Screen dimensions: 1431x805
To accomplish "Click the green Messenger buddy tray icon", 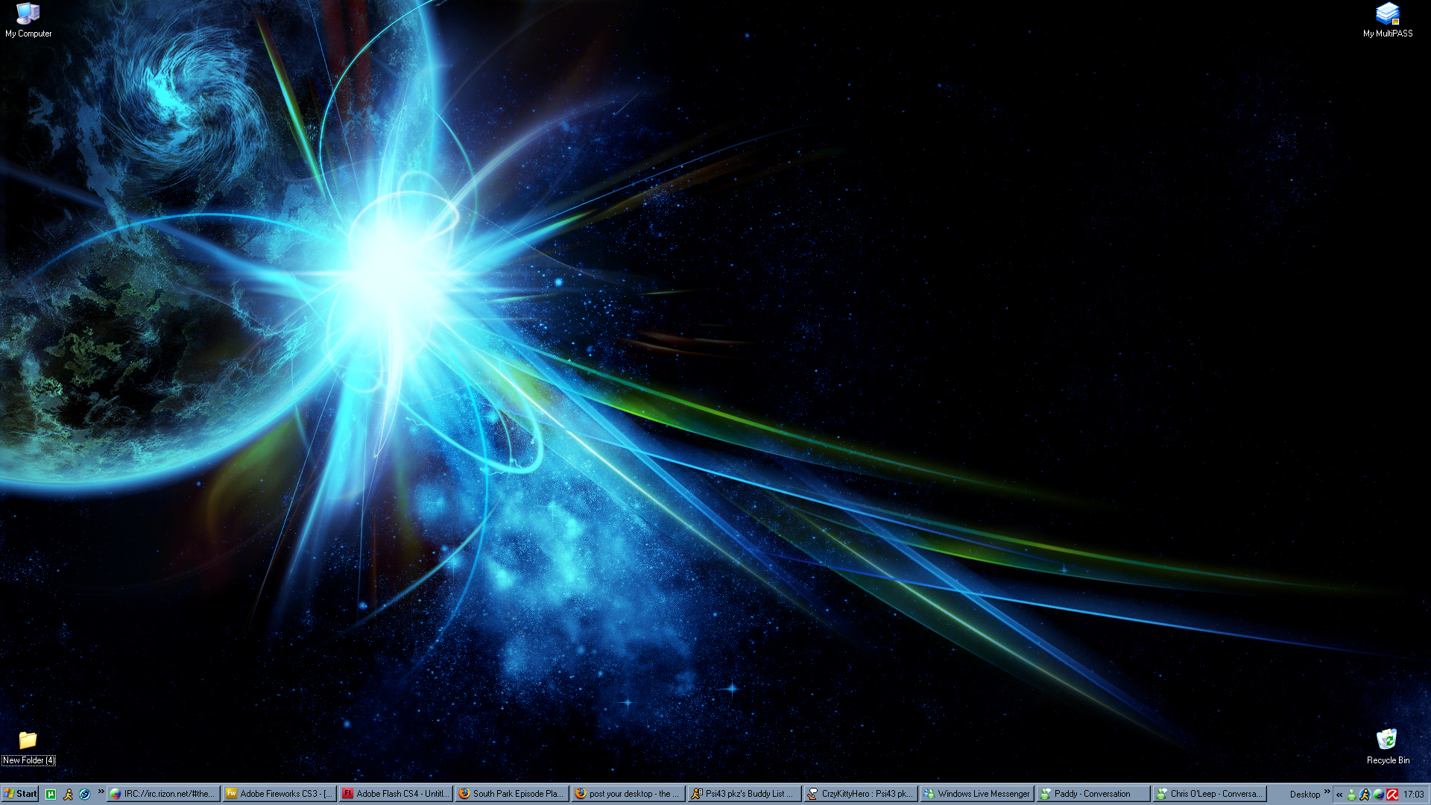I will (x=1351, y=795).
